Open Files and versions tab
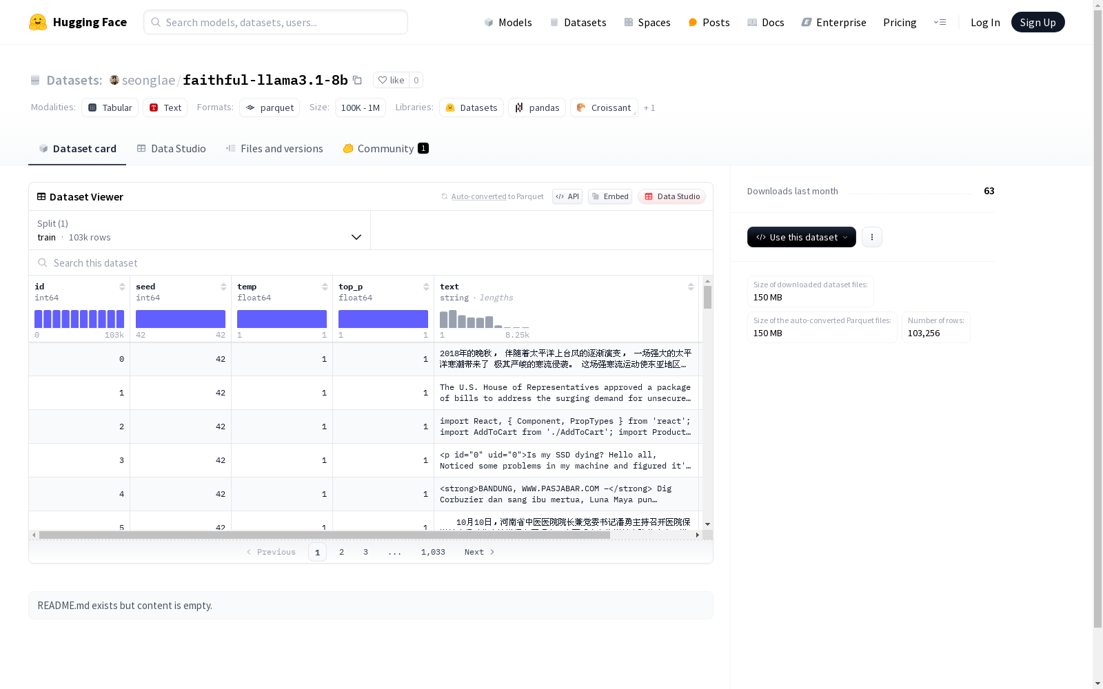Screen dimensions: 1103x689 [274, 149]
